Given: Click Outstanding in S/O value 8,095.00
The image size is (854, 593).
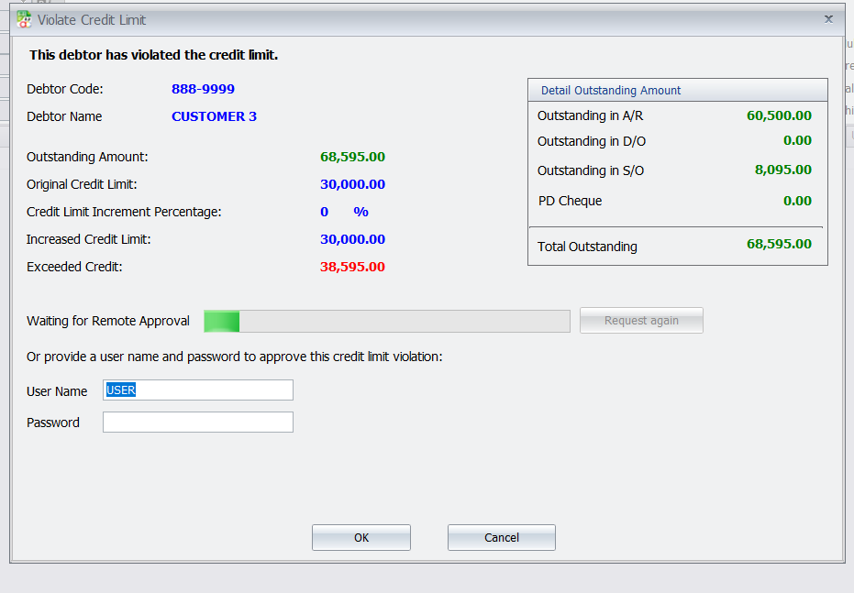Looking at the screenshot, I should (x=788, y=170).
